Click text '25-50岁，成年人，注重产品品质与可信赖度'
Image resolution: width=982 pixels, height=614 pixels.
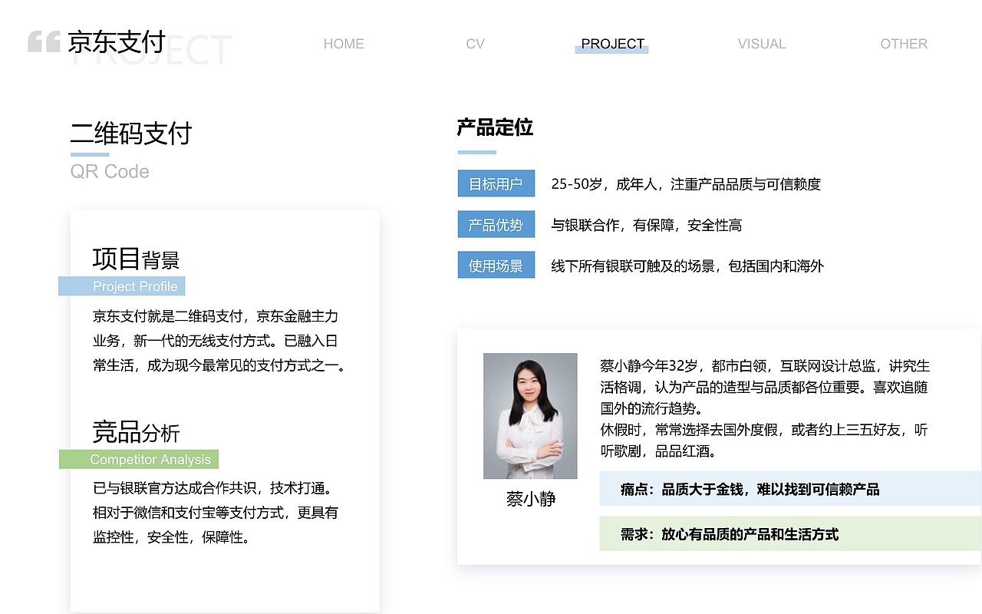click(x=686, y=184)
